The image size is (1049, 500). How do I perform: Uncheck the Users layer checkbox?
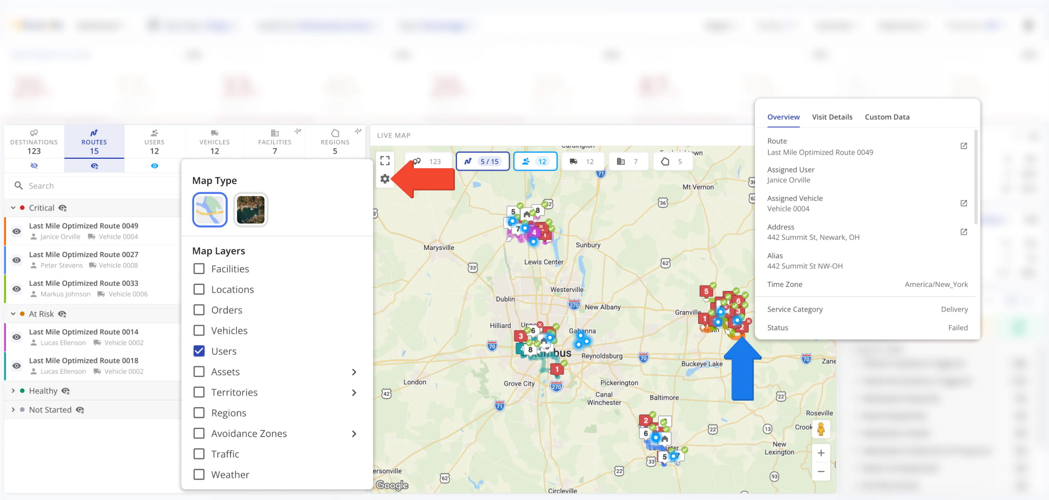(x=199, y=351)
